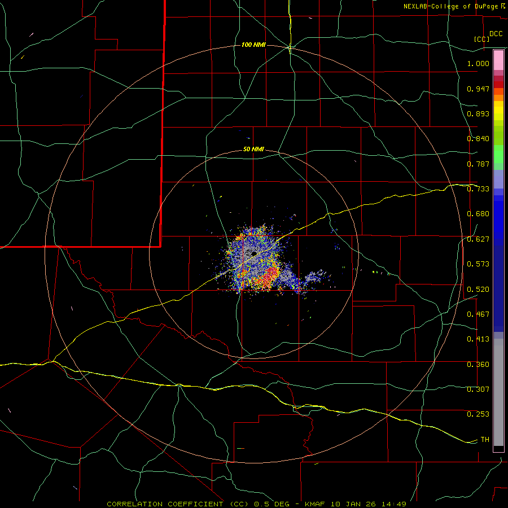Viewport: 508px width, 508px height.
Task: Select the 0.360 legend value
Action: click(478, 365)
